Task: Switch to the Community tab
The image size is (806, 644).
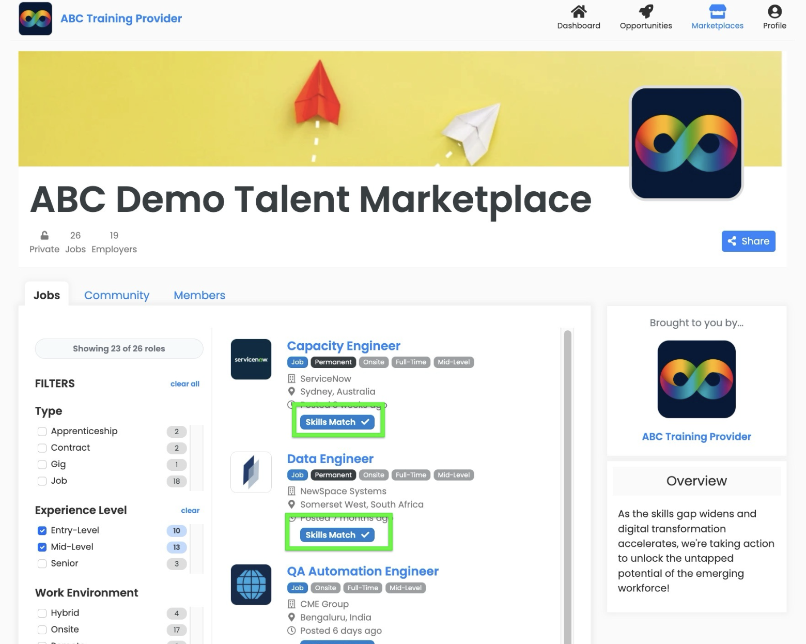Action: (x=117, y=295)
